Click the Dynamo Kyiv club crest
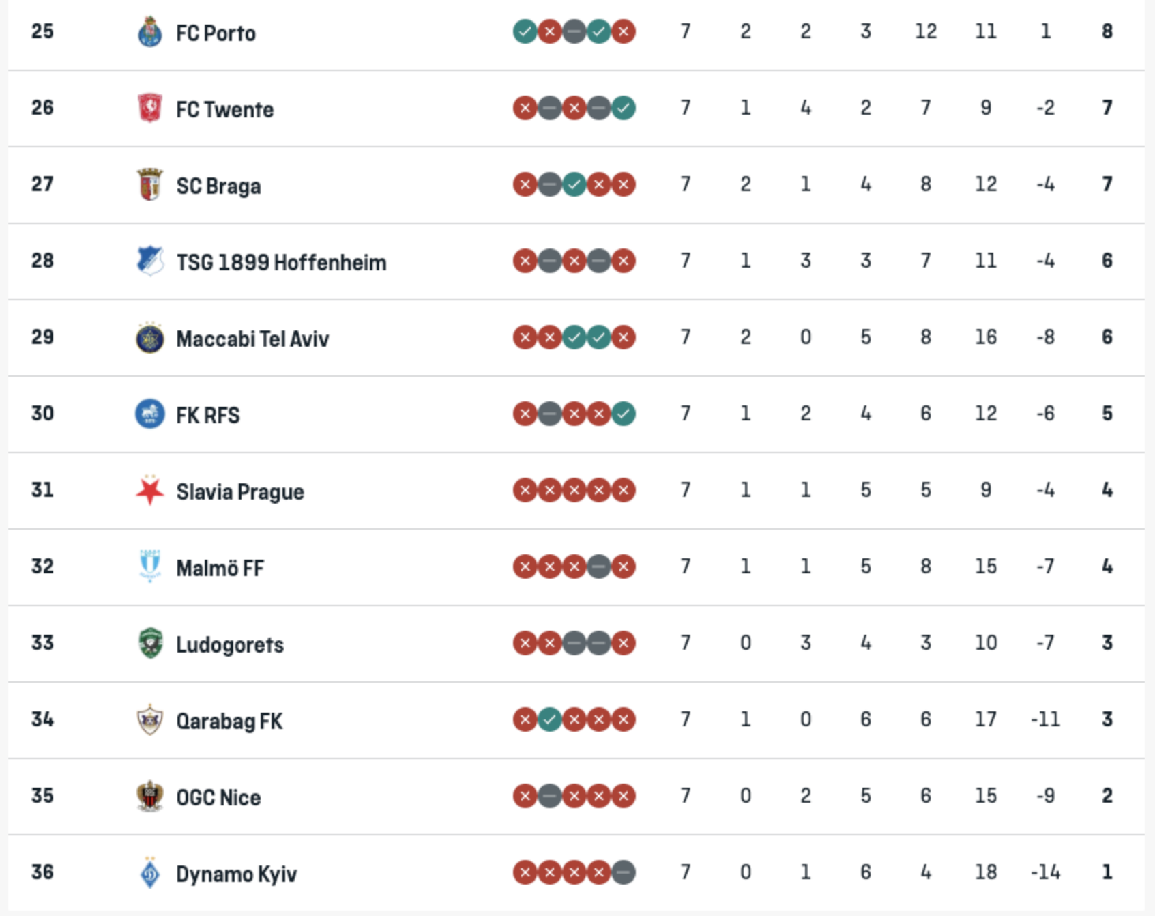The height and width of the screenshot is (916, 1155). click(x=149, y=873)
